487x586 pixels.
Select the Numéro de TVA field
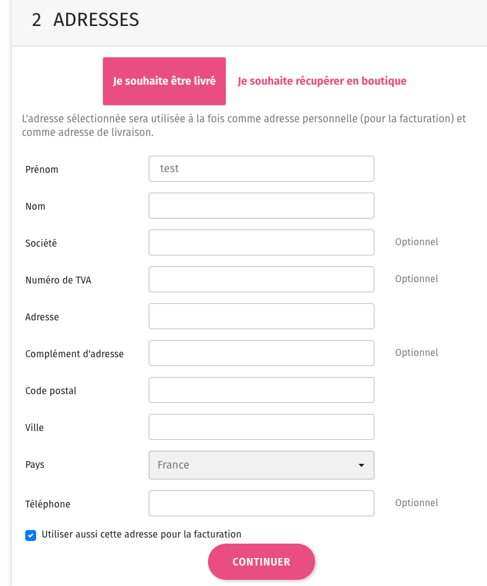point(261,279)
